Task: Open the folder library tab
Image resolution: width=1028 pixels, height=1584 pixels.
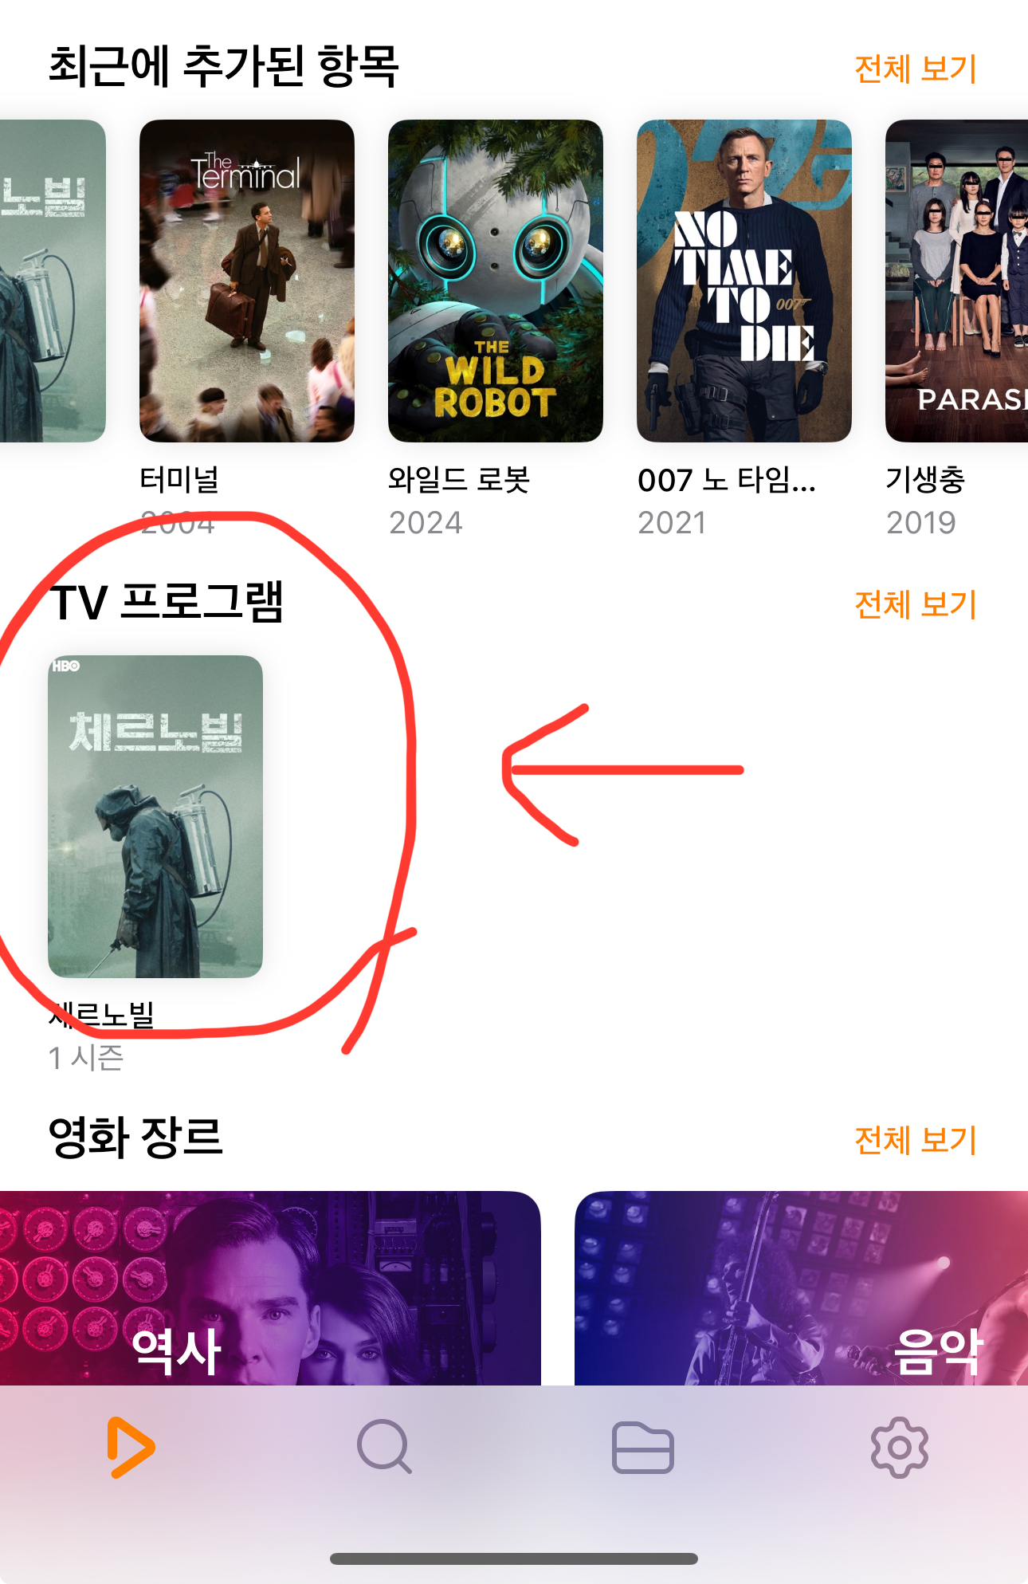Action: (643, 1447)
